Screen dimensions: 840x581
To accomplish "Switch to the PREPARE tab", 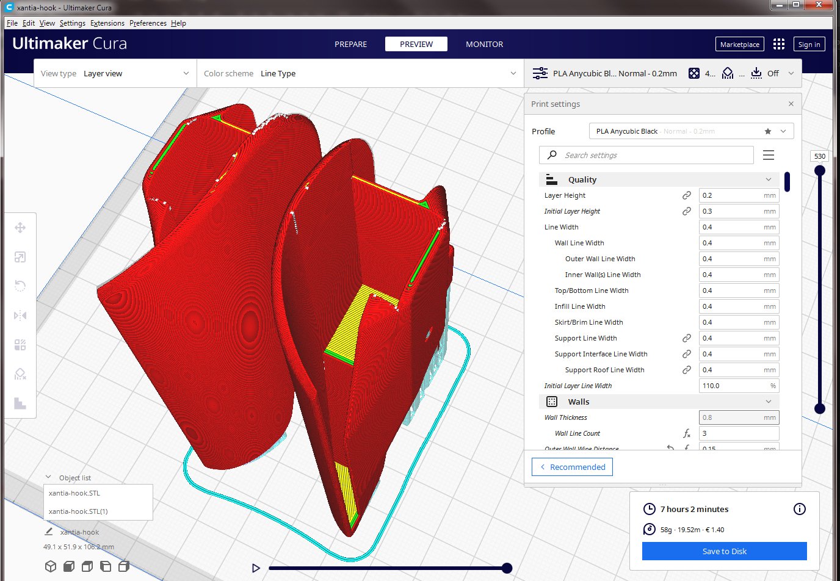I will (x=351, y=44).
